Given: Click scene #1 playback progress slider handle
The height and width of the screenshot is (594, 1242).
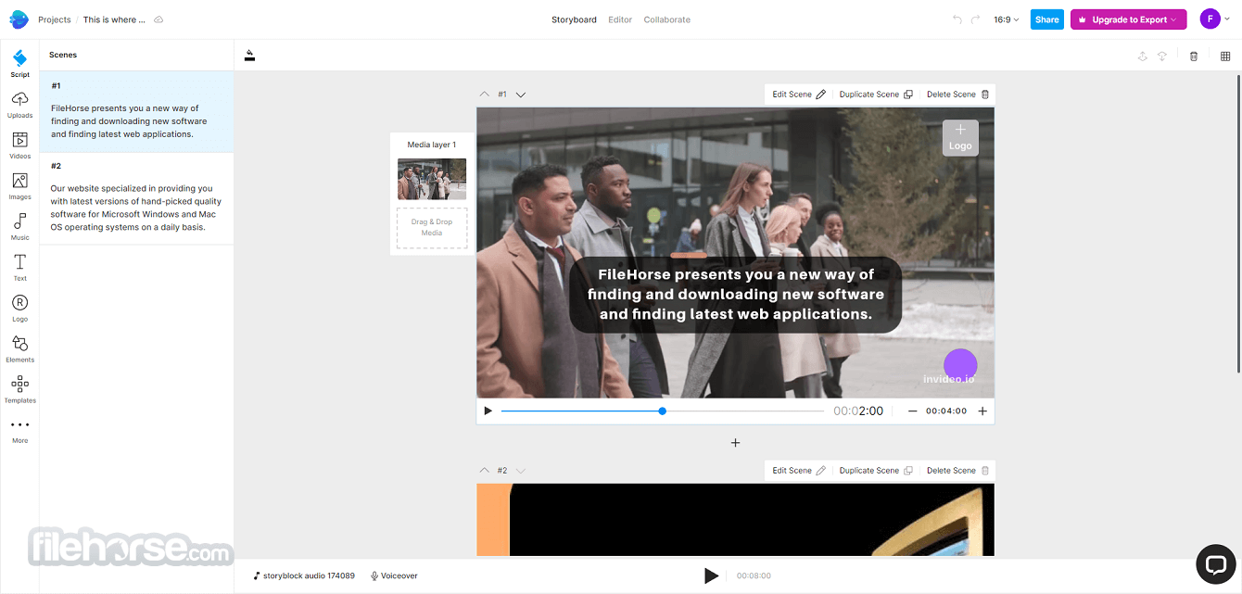Looking at the screenshot, I should point(662,411).
